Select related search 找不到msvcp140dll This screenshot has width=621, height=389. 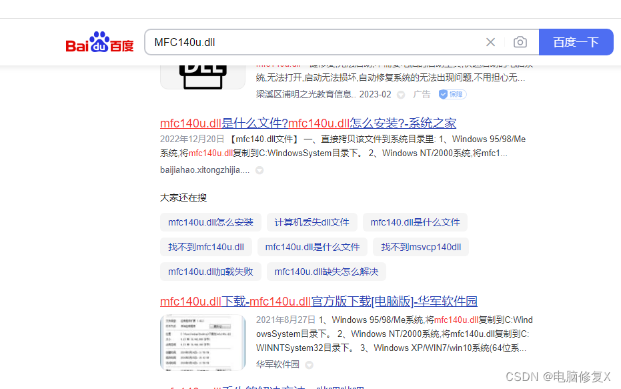pyautogui.click(x=421, y=247)
